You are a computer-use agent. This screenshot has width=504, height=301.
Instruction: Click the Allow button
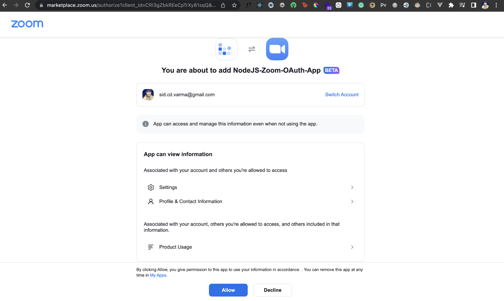[x=228, y=290]
